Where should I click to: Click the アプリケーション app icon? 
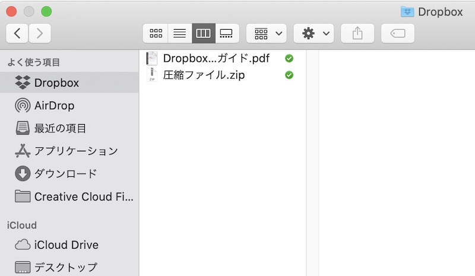(x=23, y=151)
